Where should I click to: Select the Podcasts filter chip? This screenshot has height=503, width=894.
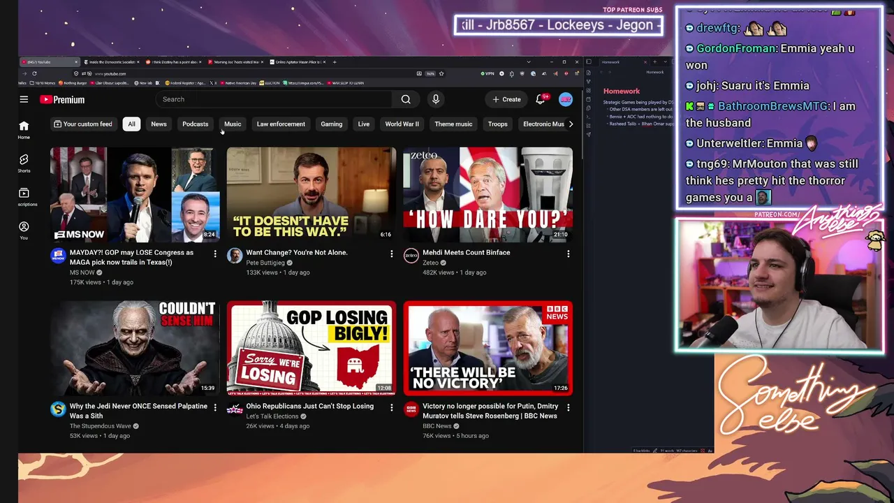point(196,124)
